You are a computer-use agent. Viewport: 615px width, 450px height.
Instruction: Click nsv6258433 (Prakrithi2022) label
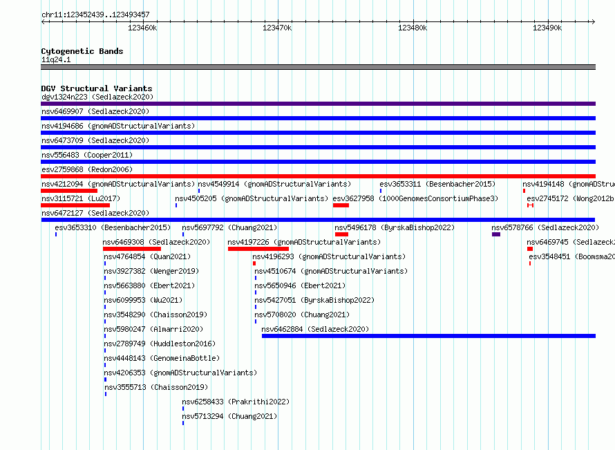click(236, 402)
